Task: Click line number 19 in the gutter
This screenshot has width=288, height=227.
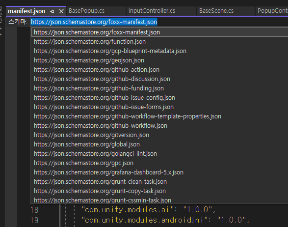Action: pos(34,220)
